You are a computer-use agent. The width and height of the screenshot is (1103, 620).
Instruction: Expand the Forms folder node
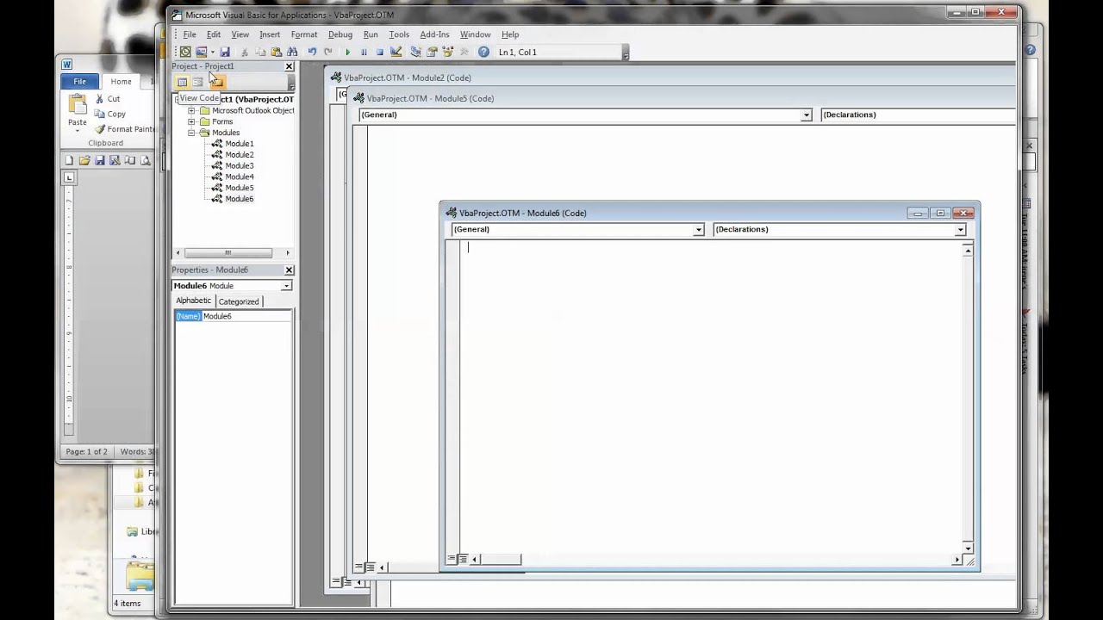[x=191, y=121]
